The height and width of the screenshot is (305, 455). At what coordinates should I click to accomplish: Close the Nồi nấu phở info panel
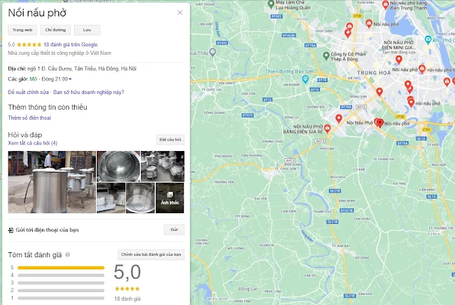point(180,13)
